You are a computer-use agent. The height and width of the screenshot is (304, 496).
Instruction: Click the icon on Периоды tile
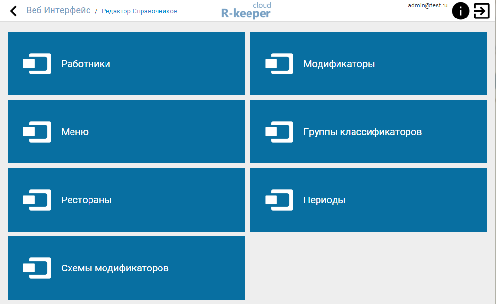[279, 200]
